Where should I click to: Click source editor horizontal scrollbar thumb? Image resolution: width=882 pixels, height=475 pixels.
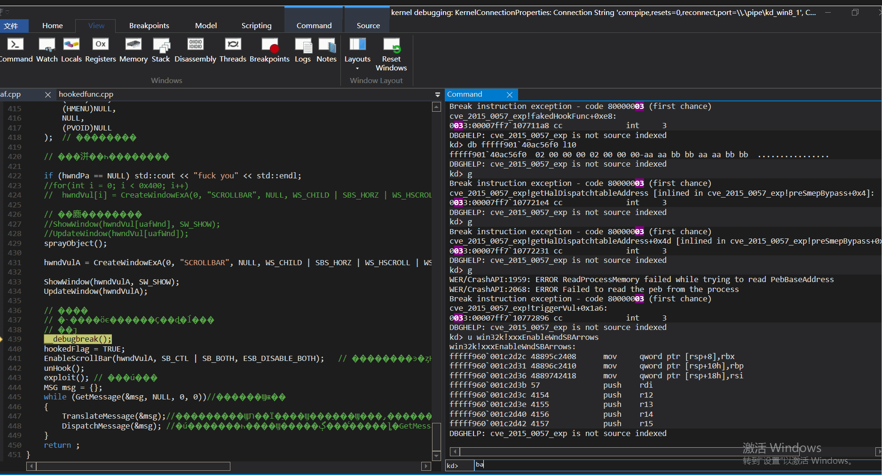(133, 466)
